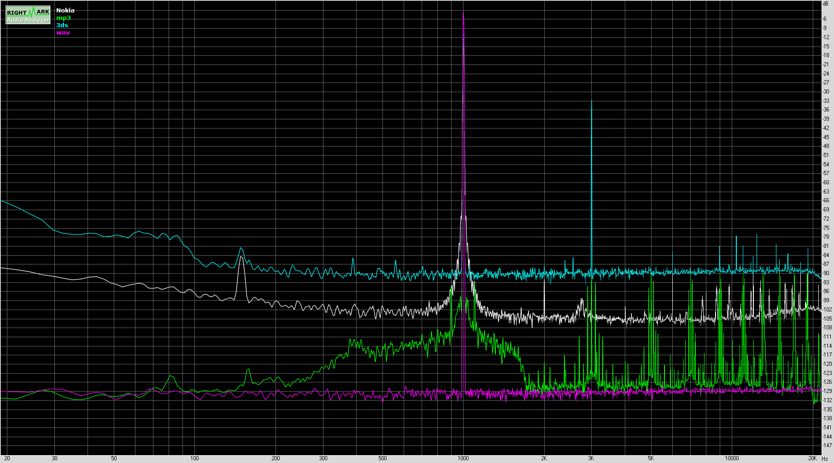Click the 500 frequency axis label
834x463 pixels.
382,458
